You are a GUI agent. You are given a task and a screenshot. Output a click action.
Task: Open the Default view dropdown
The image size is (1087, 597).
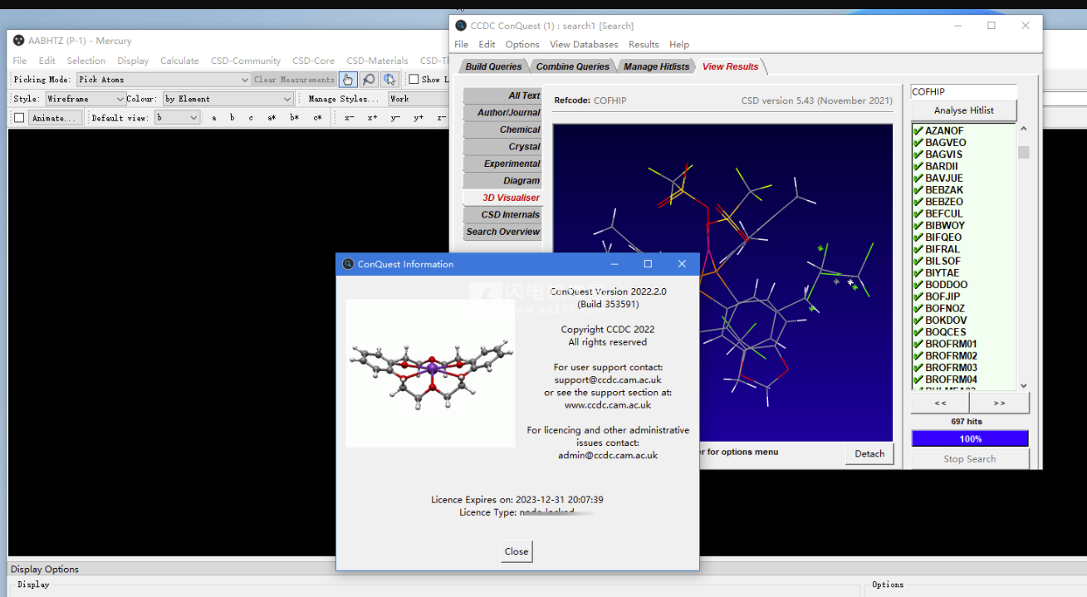tap(178, 118)
